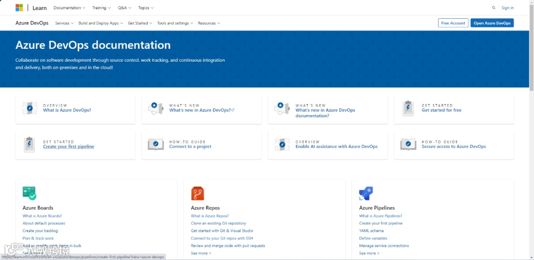Click 'See more' under Azure Repos
Image resolution: width=534 pixels, height=260 pixels.
coord(201,253)
